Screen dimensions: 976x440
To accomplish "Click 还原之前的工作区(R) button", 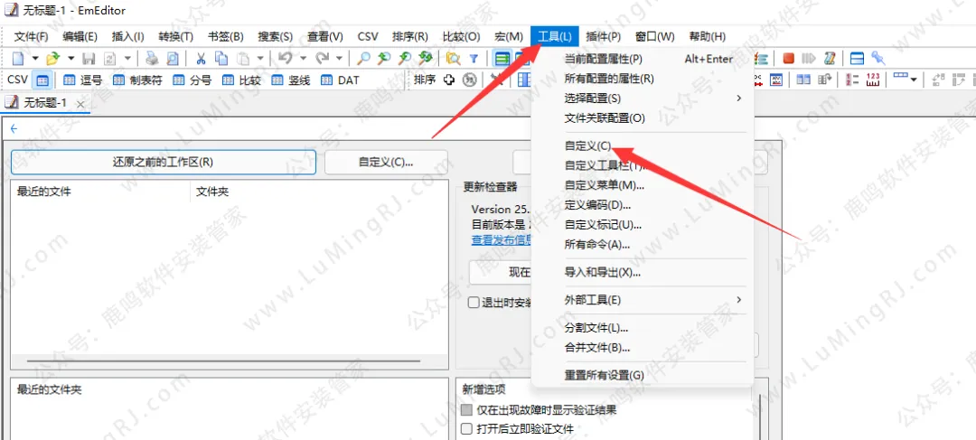I will tap(163, 163).
